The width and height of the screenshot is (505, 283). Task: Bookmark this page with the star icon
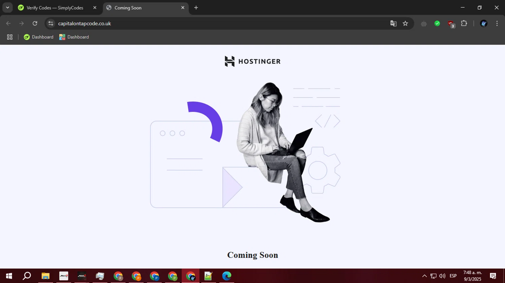[405, 23]
